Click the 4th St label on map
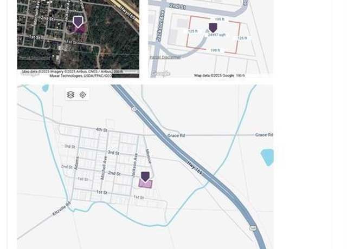 (x=102, y=130)
